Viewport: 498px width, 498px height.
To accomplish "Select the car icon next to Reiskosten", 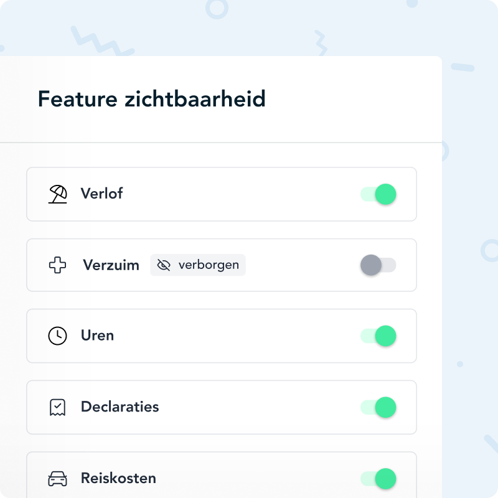I will point(57,478).
